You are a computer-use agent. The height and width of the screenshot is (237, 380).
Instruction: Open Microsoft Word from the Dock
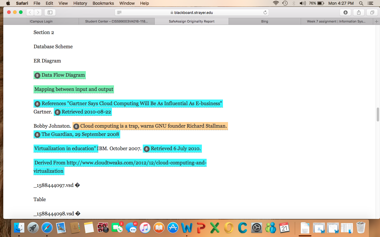187,228
